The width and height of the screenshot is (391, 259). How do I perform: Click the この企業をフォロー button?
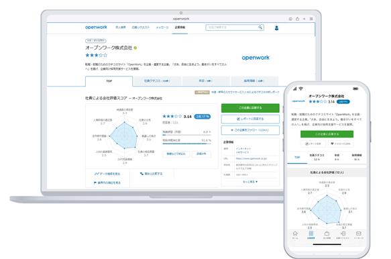tap(250, 130)
